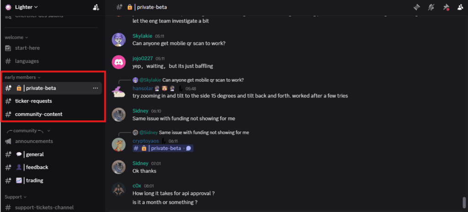This screenshot has width=468, height=212.
Task: Toggle the member list icon
Action: click(x=460, y=7)
